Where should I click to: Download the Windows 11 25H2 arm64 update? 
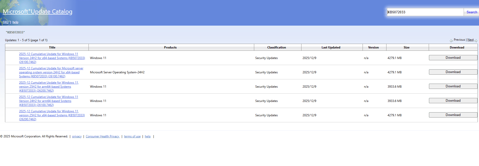click(x=453, y=86)
